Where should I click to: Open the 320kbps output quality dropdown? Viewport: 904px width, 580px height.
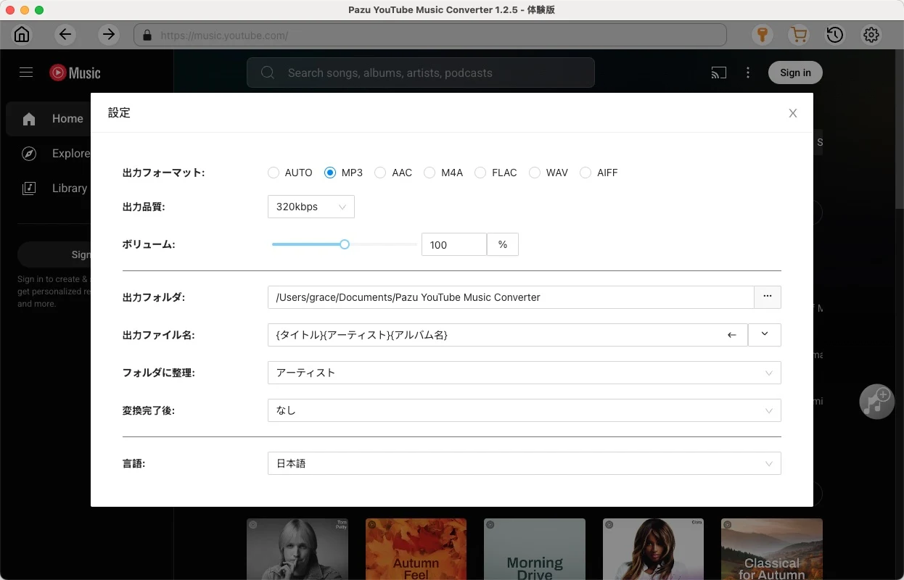tap(311, 207)
